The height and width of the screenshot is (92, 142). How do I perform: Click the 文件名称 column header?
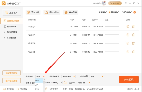(32, 20)
